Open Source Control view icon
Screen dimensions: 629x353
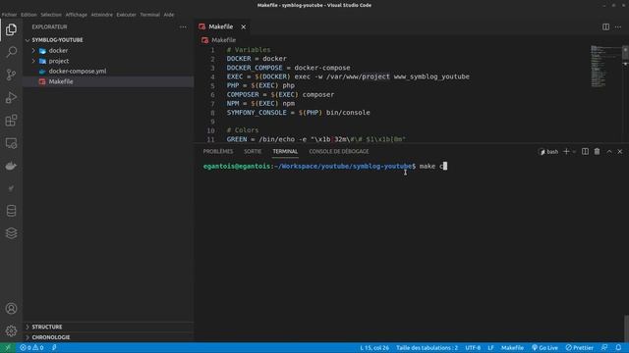pyautogui.click(x=11, y=75)
